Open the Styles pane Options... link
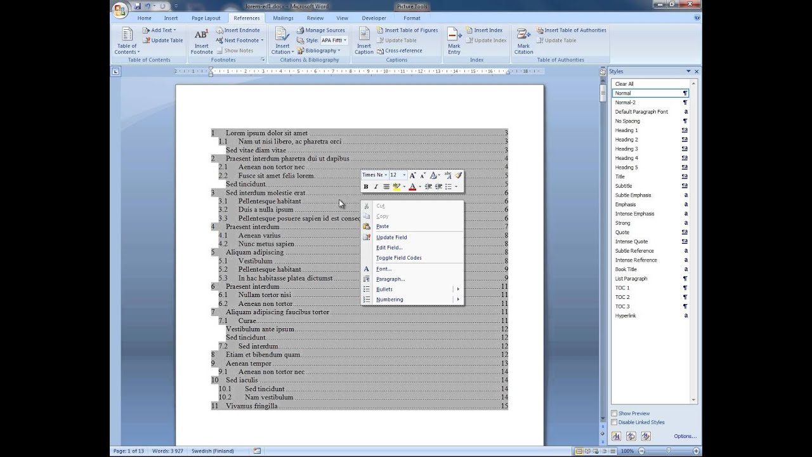The width and height of the screenshot is (812, 457). 685,436
